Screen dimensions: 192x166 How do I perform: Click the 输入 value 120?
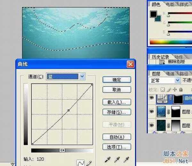[x=40, y=159]
